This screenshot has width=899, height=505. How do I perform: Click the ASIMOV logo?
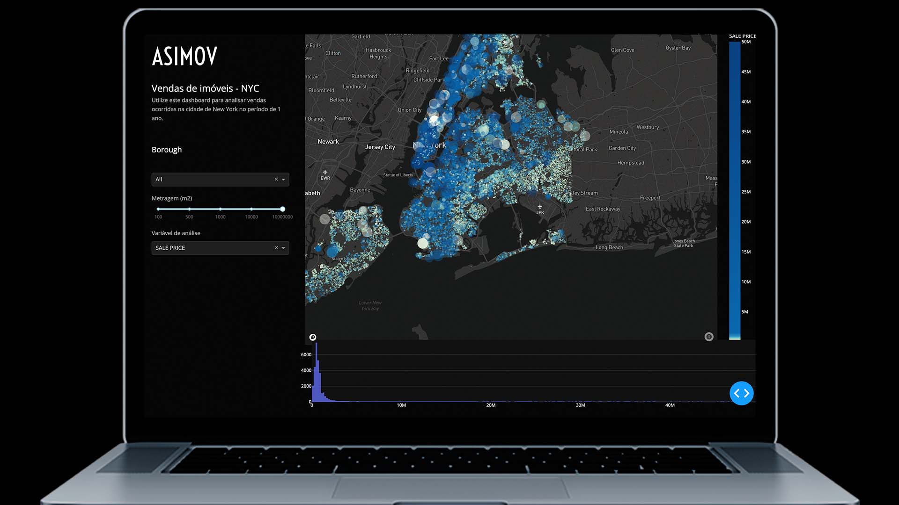(x=184, y=56)
